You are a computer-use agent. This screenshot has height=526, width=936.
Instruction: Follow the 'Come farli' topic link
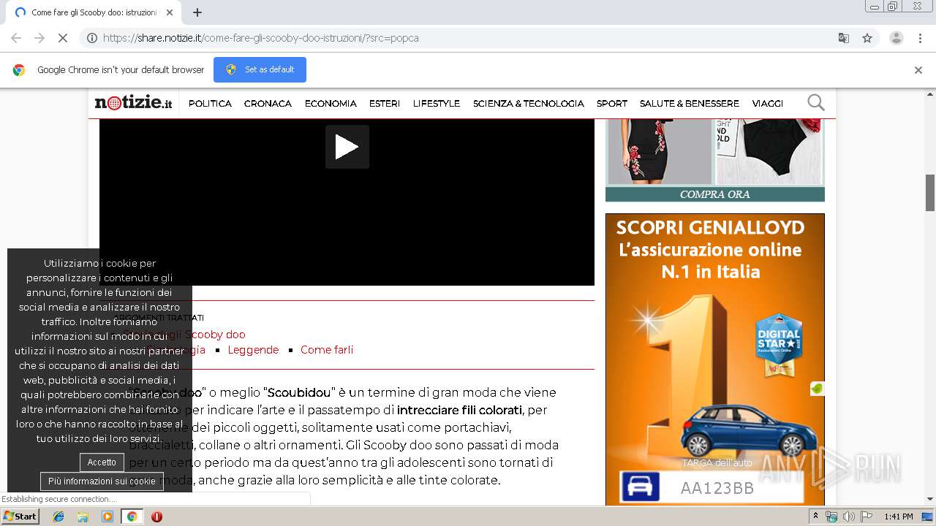pos(327,350)
